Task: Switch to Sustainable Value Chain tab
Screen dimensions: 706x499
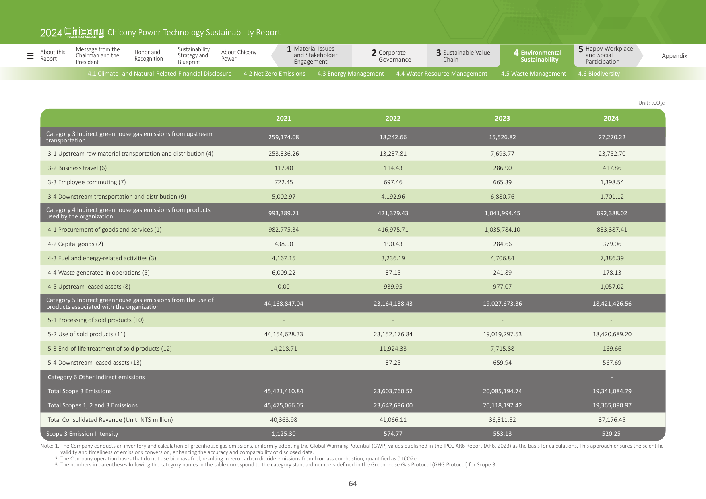Action: [x=463, y=56]
